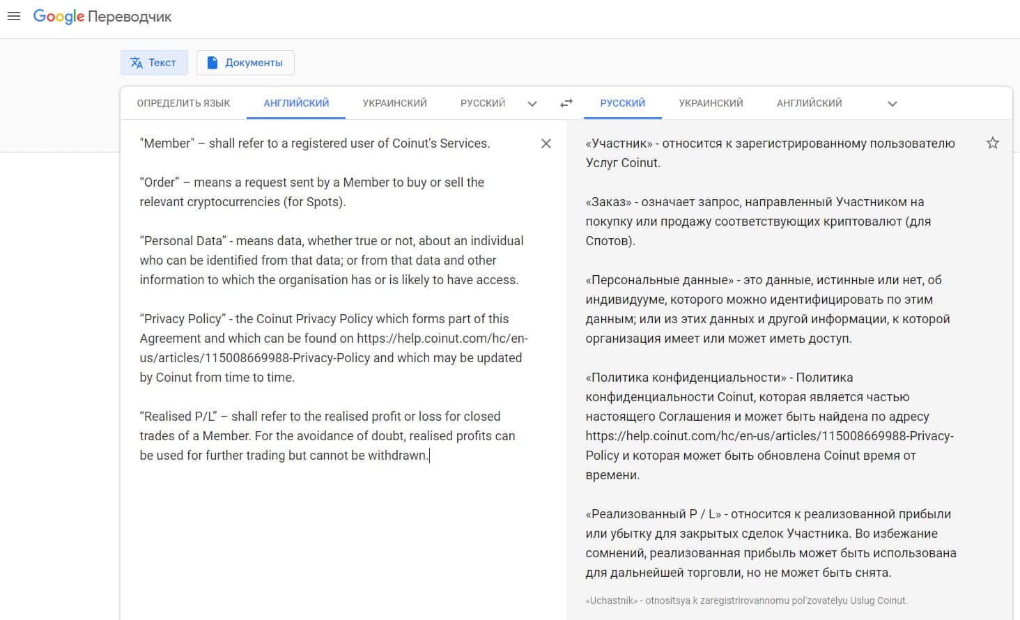Click the "Member" definition source line
This screenshot has width=1020, height=620.
tap(315, 144)
